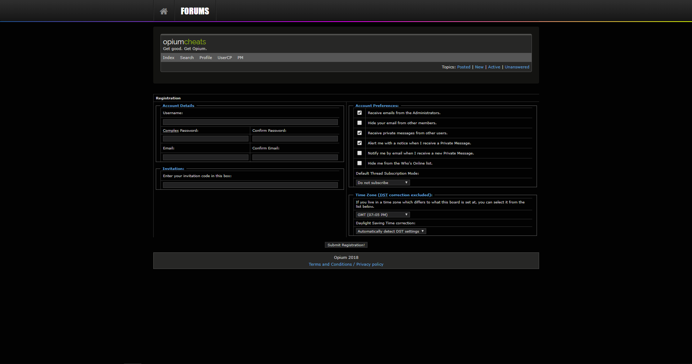This screenshot has width=692, height=364.
Task: Uncheck Receive private messages from other users
Action: point(360,133)
